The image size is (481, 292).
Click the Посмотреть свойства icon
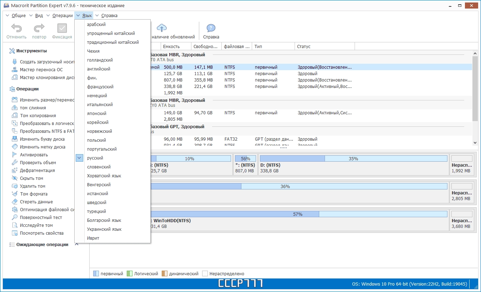pyautogui.click(x=15, y=233)
